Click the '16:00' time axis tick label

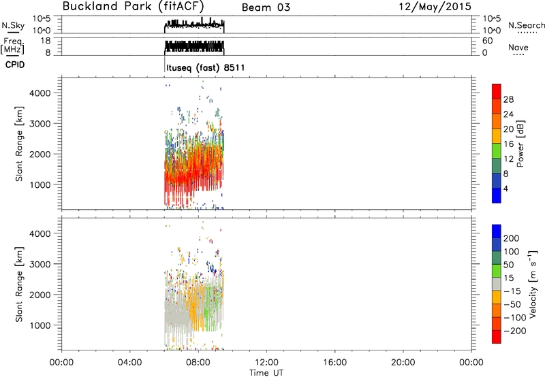click(334, 363)
